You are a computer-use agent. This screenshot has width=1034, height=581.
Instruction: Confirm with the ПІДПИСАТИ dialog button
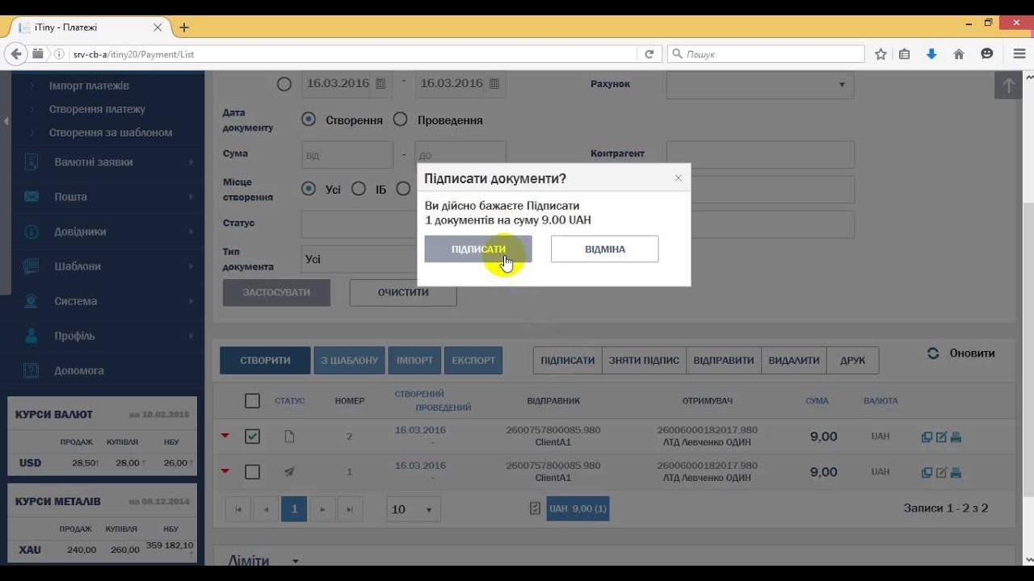478,249
